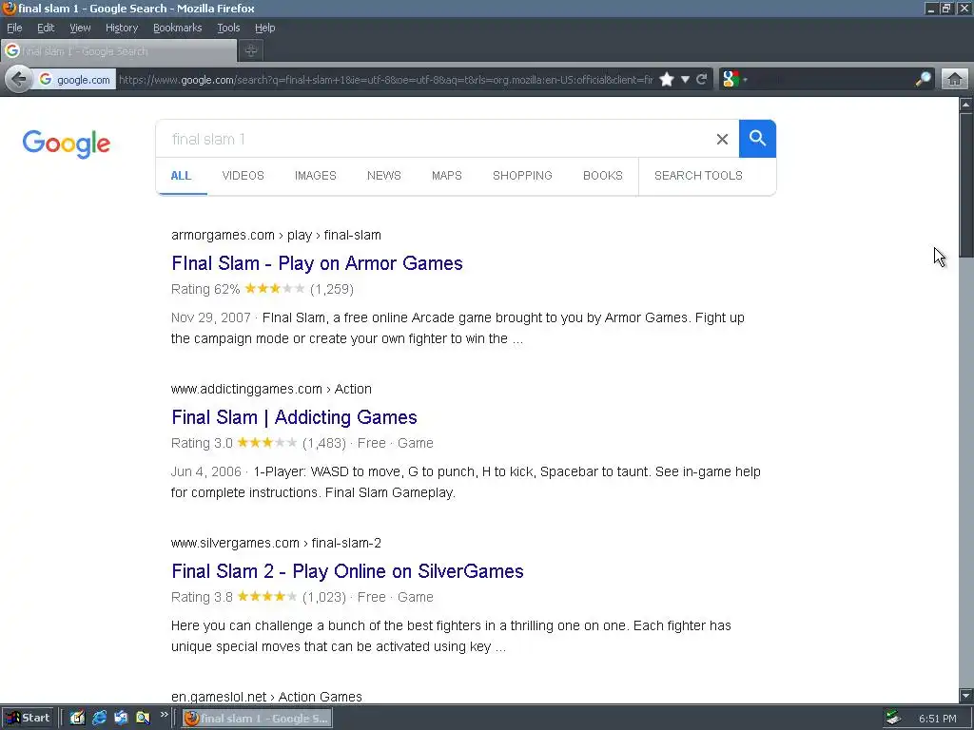The height and width of the screenshot is (730, 974).
Task: Open 'Final Slam 2 - Play Online on SilverGames'
Action: (x=347, y=571)
